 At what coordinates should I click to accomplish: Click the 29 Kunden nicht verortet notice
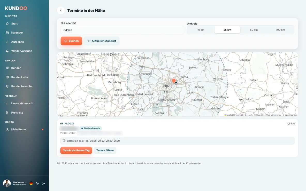[129, 163]
